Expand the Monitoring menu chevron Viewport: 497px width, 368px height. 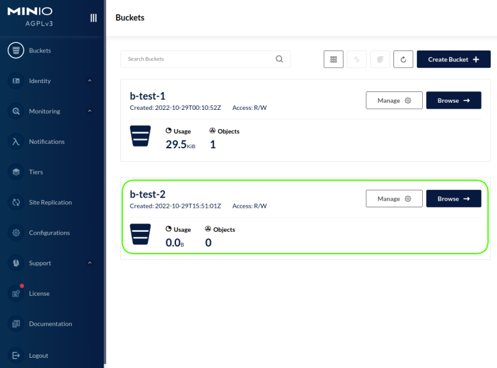90,111
